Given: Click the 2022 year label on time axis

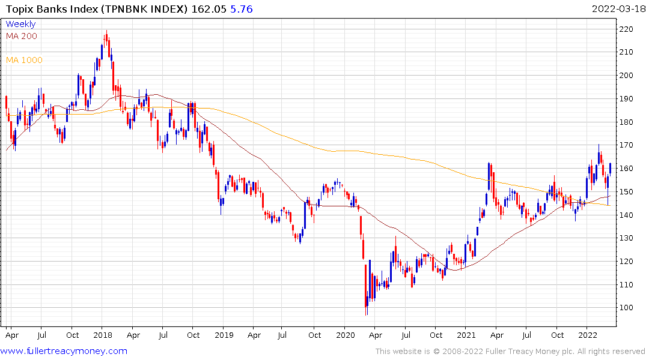Looking at the screenshot, I should tap(588, 335).
